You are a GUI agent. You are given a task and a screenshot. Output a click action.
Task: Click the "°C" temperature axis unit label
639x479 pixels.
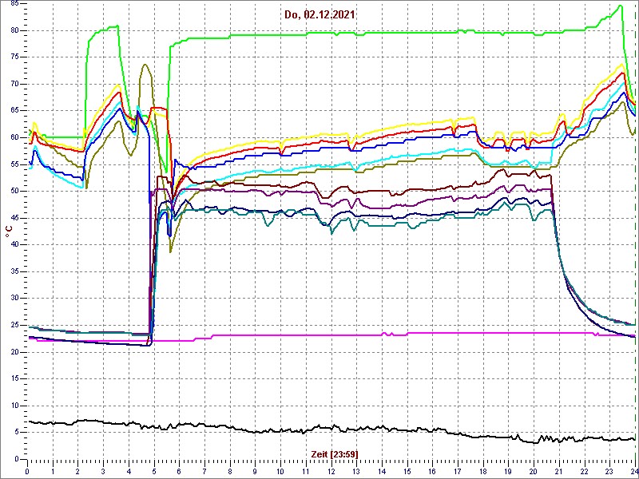tap(9, 232)
